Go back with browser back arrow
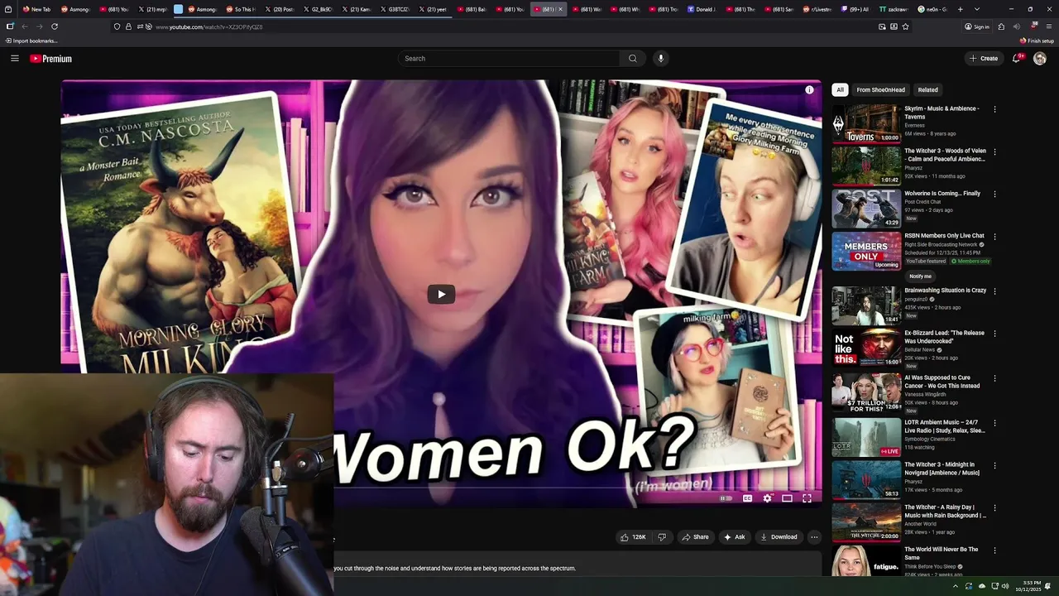Viewport: 1059px width, 596px height. click(24, 26)
